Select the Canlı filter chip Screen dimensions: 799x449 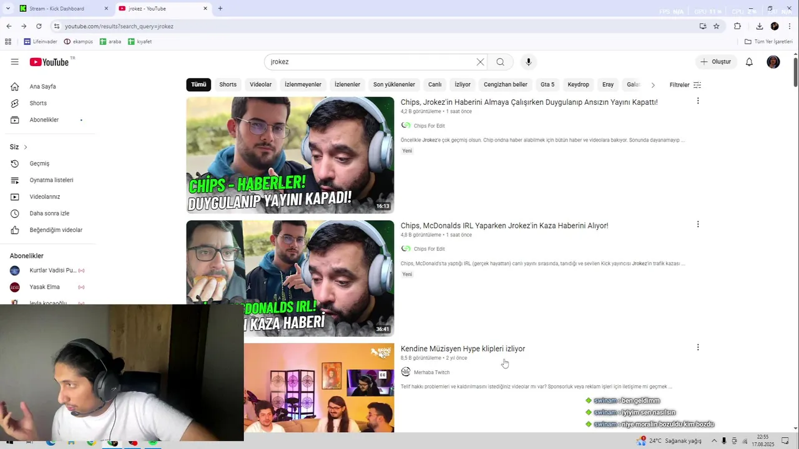[434, 85]
